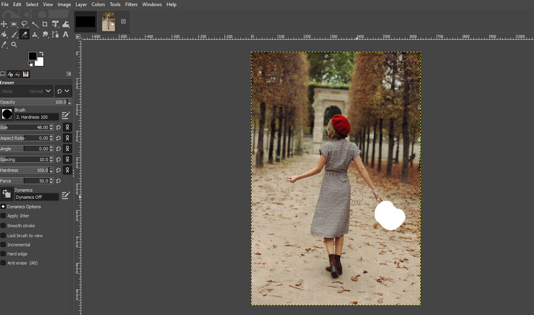Switch to the black image thumbnail tab
This screenshot has height=315, width=534.
tap(85, 21)
